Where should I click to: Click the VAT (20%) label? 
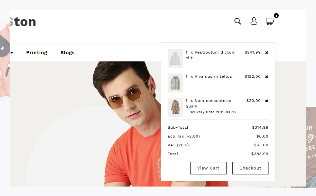tap(178, 145)
